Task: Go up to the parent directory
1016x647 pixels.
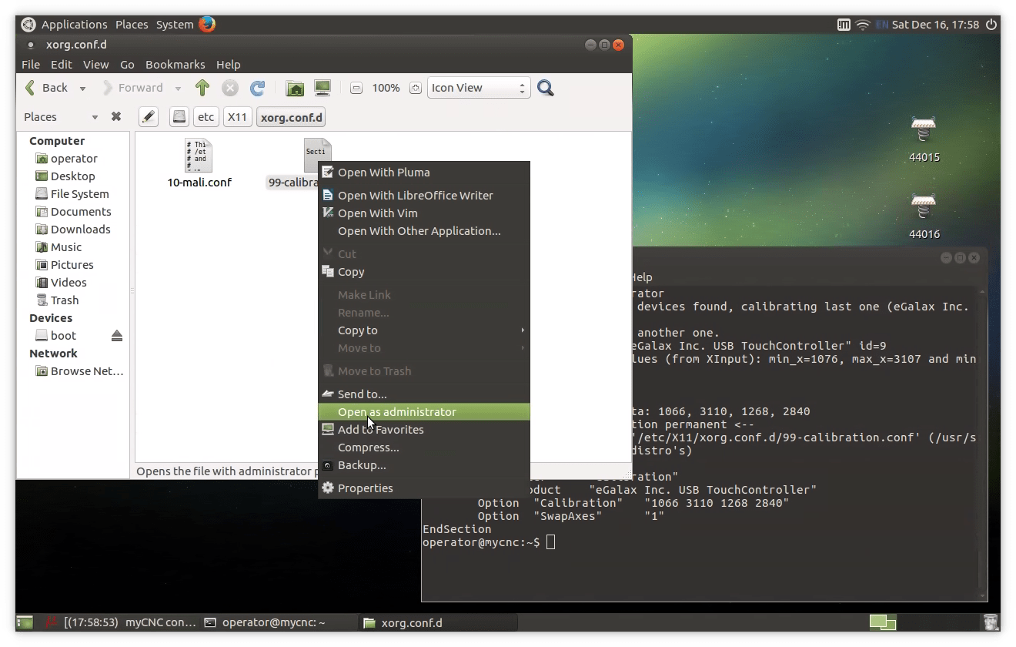Action: point(202,88)
